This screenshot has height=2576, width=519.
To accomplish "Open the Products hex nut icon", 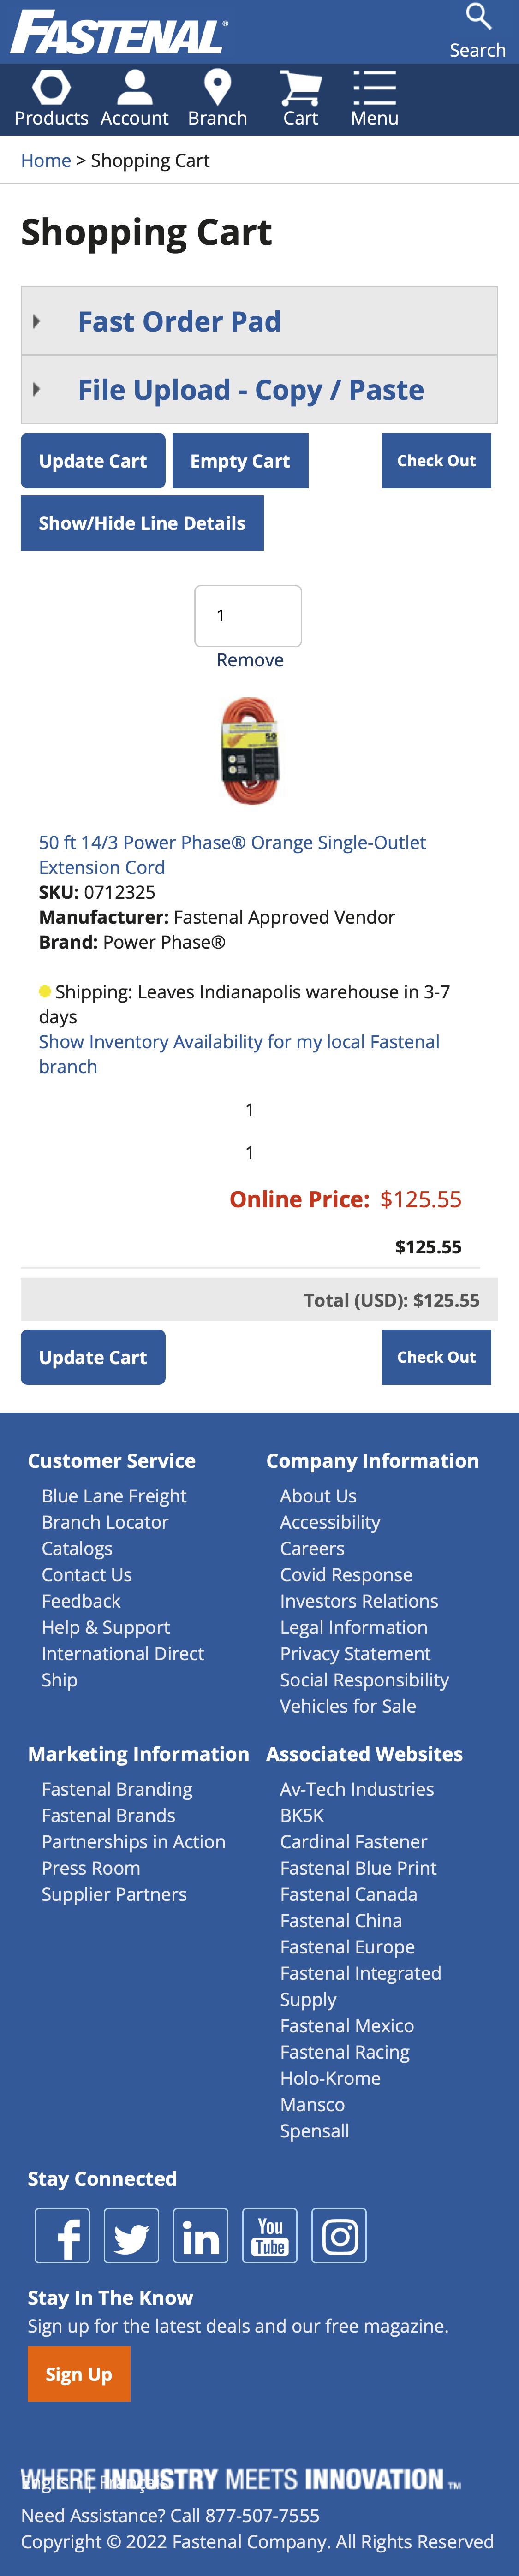I will [x=51, y=88].
